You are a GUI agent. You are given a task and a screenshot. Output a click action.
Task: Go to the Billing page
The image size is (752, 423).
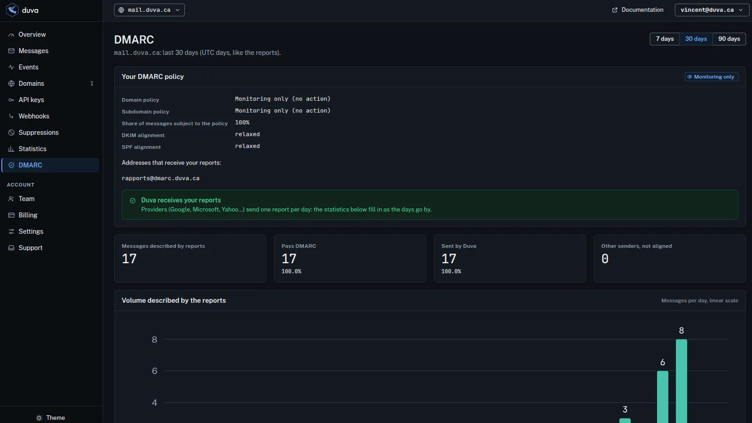[x=50, y=215]
